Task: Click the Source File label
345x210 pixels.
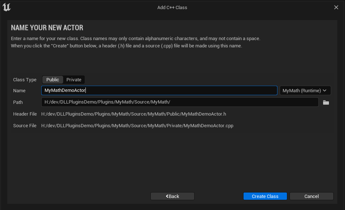Action: (25, 126)
